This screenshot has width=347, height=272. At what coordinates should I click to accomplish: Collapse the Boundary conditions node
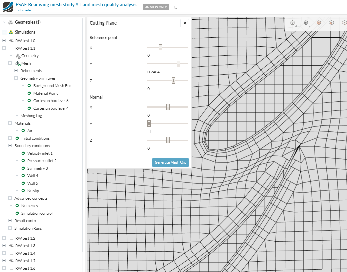tap(10, 146)
